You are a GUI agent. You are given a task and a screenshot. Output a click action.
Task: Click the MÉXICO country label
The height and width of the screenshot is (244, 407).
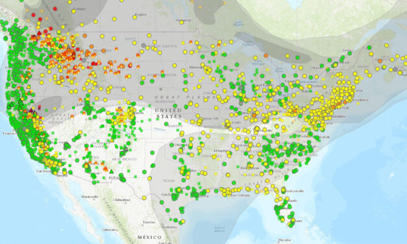(149, 238)
